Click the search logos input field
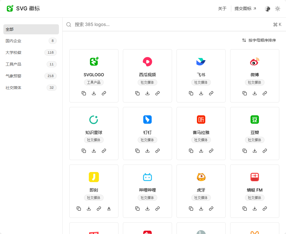The height and width of the screenshot is (234, 286). (168, 25)
